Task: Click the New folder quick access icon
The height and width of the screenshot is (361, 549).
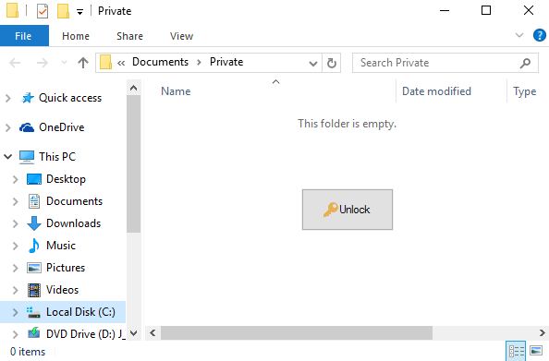Action: pos(63,11)
